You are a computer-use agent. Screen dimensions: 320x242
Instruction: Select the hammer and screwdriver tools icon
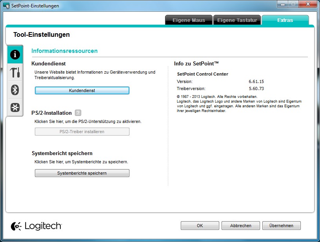tap(15, 72)
